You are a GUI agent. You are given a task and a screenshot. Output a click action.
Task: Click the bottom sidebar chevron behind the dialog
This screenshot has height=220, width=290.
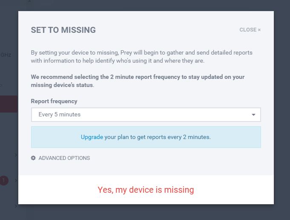[16, 206]
